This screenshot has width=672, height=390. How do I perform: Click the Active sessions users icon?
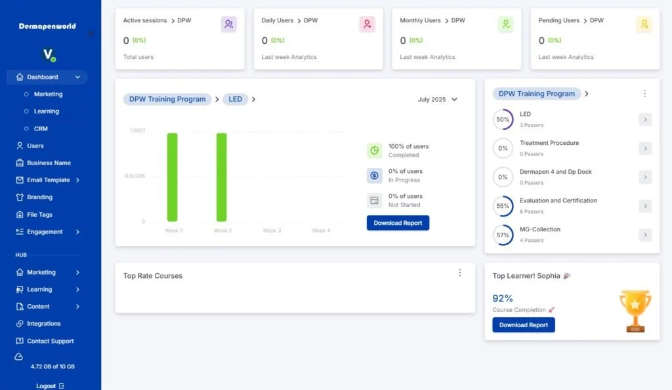pyautogui.click(x=228, y=24)
